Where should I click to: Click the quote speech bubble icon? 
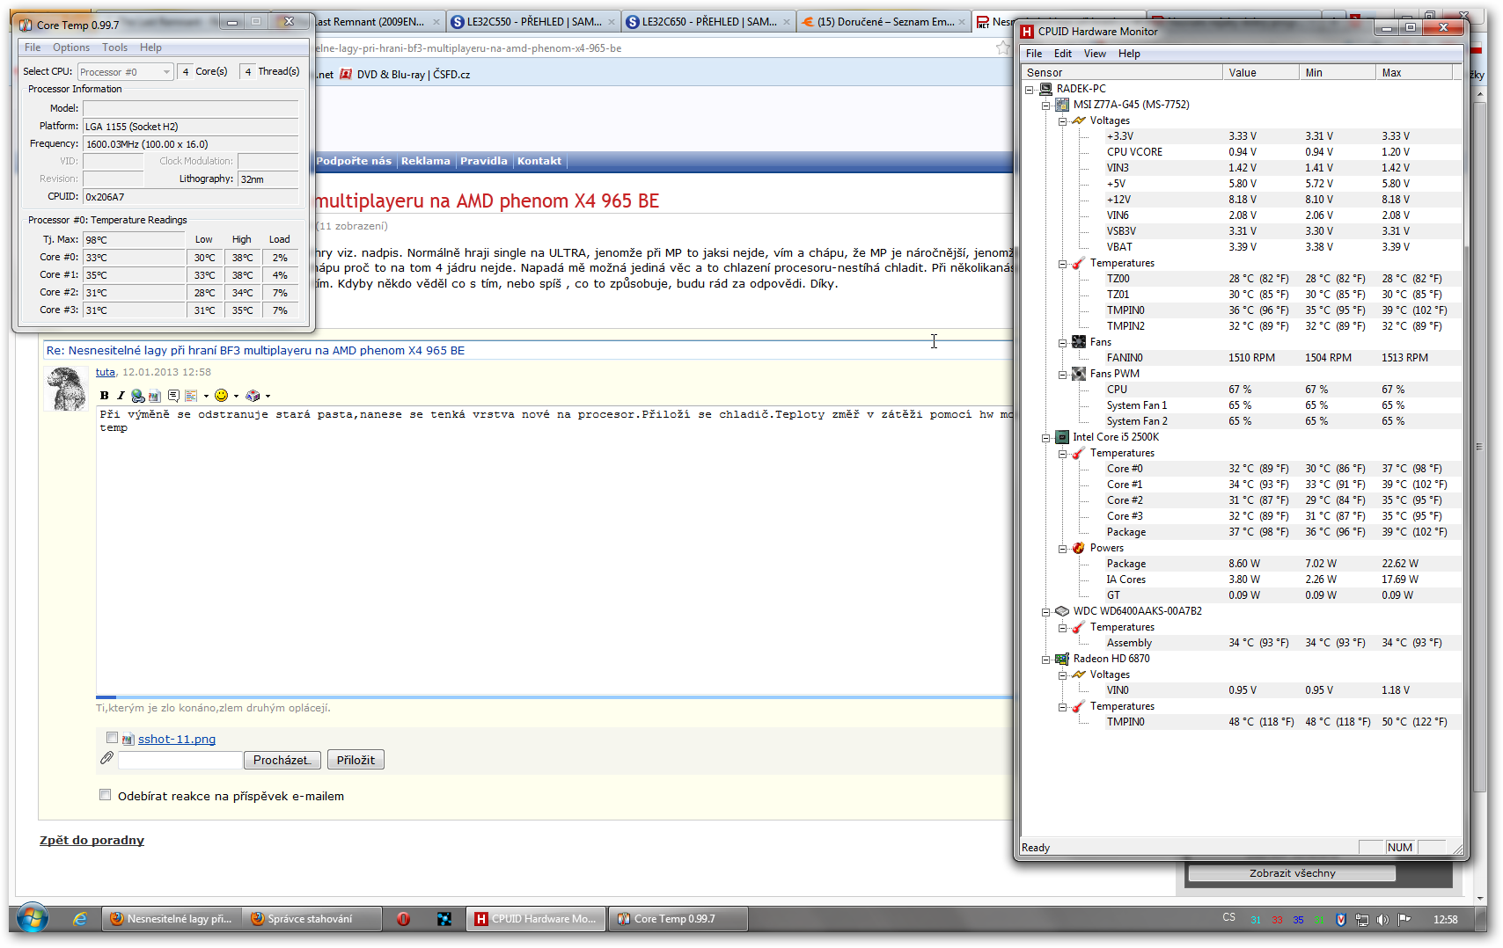(x=173, y=396)
